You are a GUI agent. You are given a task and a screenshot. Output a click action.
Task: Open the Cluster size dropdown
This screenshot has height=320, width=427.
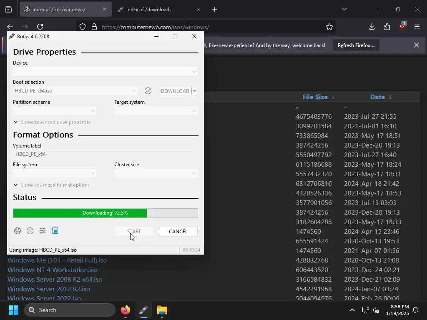click(x=156, y=173)
